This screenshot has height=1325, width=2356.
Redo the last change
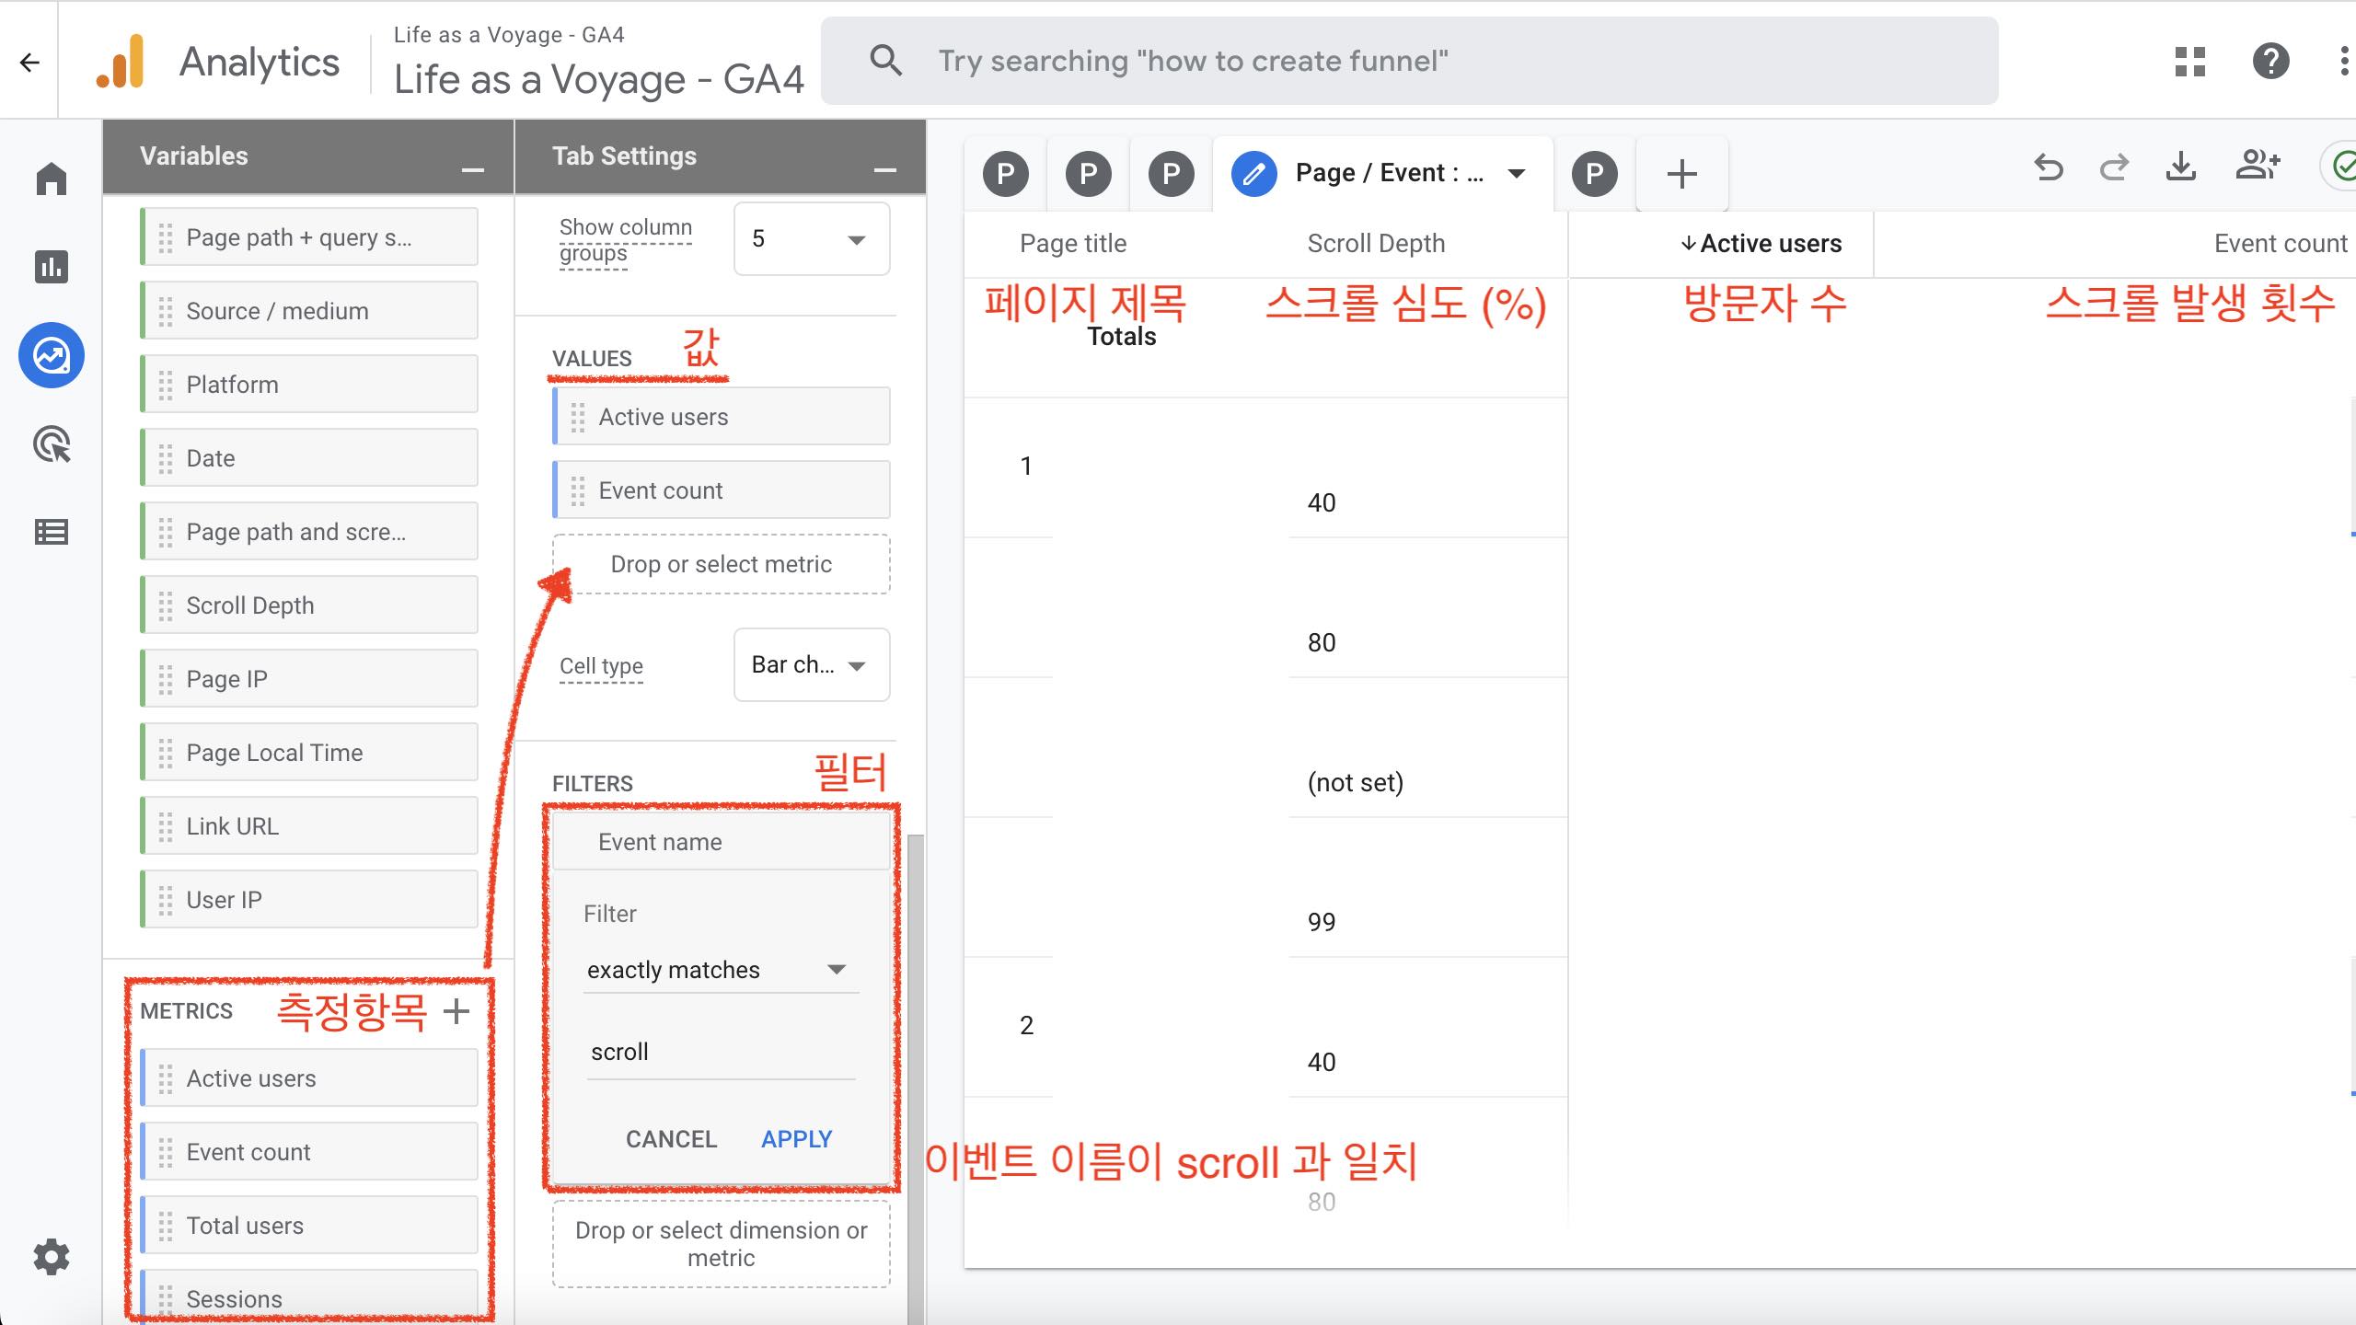coord(2113,167)
